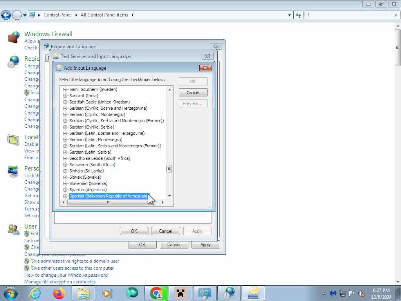Expand Slovenian (Slovenia) node

click(65, 183)
